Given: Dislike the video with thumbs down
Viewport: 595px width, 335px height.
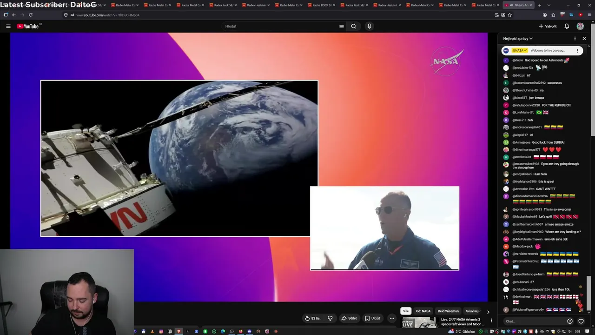Looking at the screenshot, I should [330, 318].
